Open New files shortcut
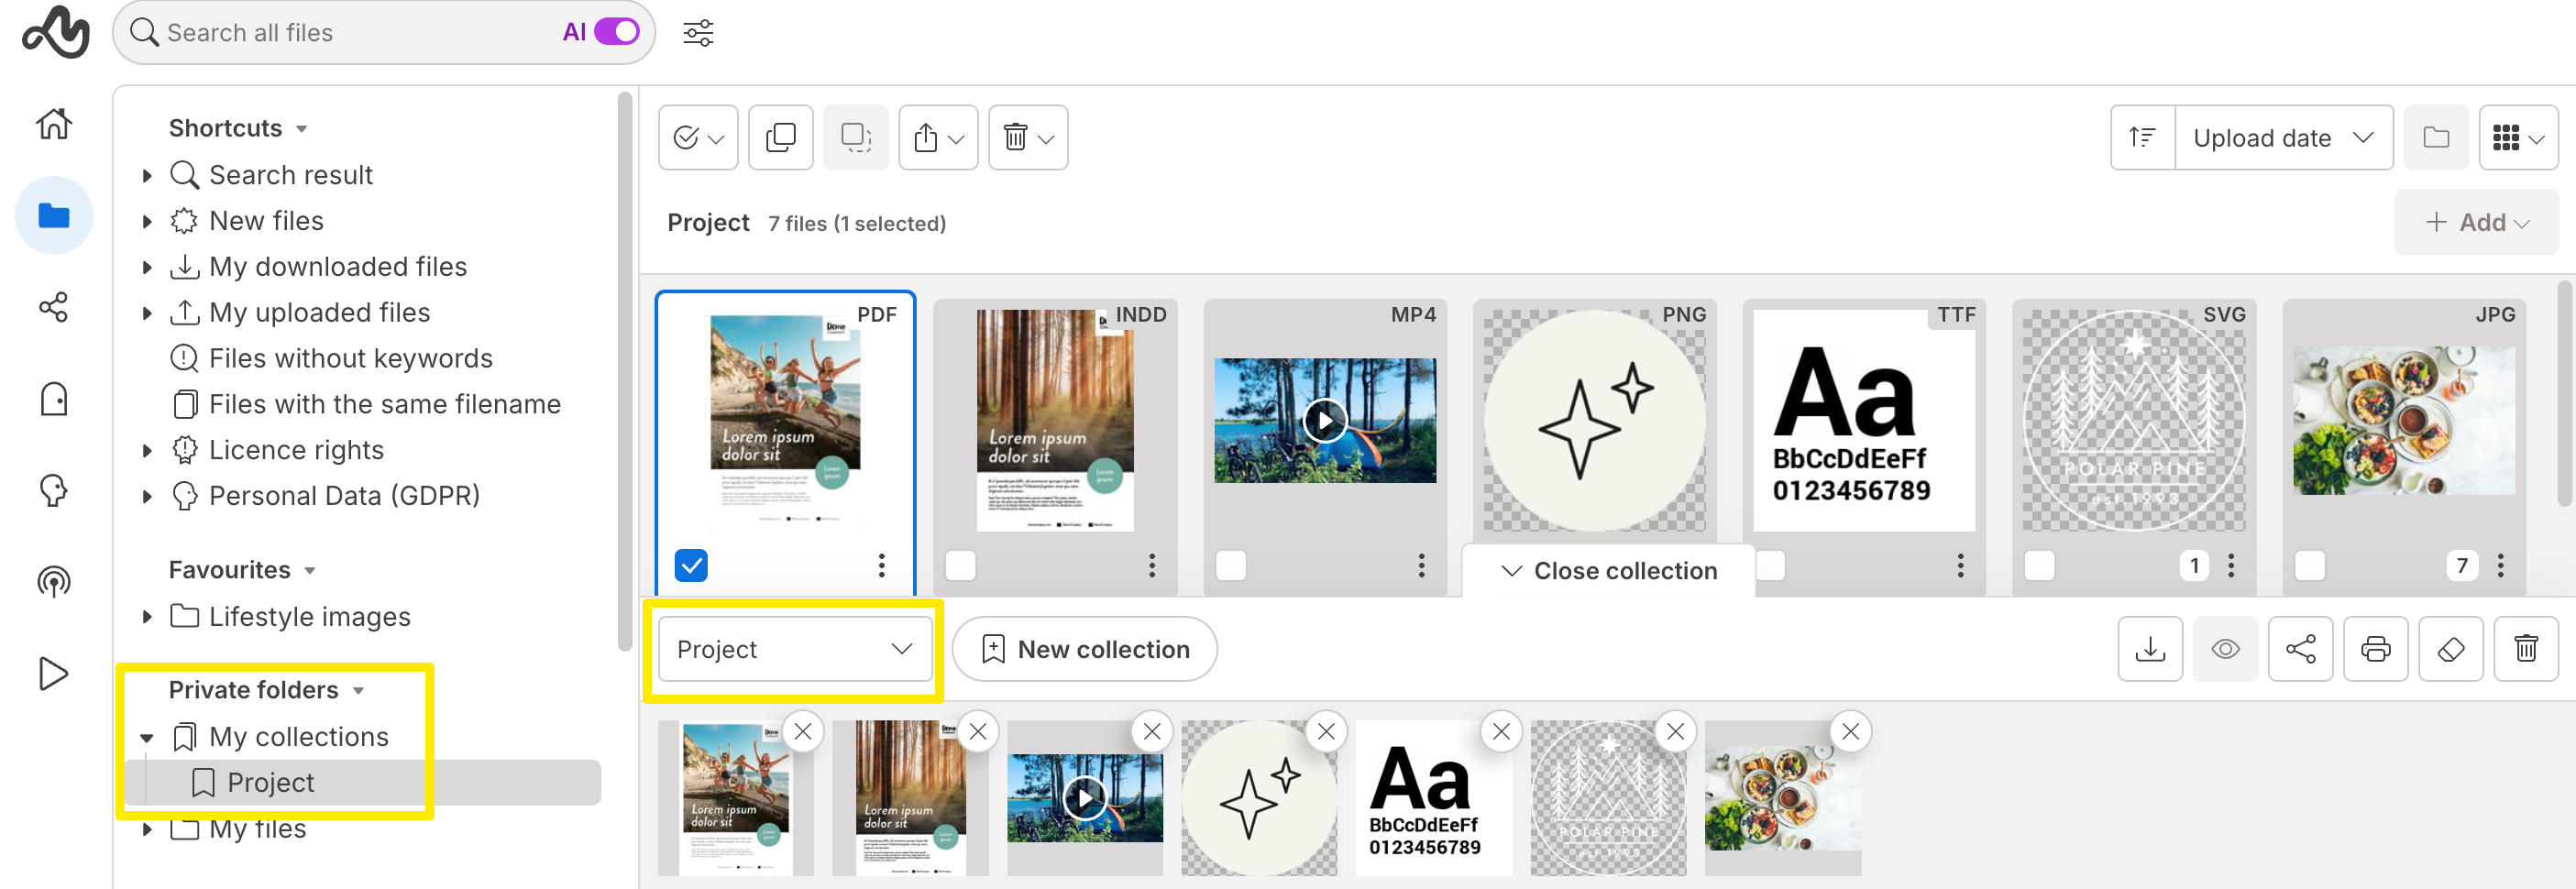This screenshot has height=889, width=2576. [266, 221]
